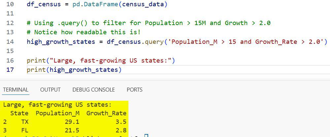Click terminal heading 'Large, fast-growing US states:'
330x137 pixels.
(57, 105)
